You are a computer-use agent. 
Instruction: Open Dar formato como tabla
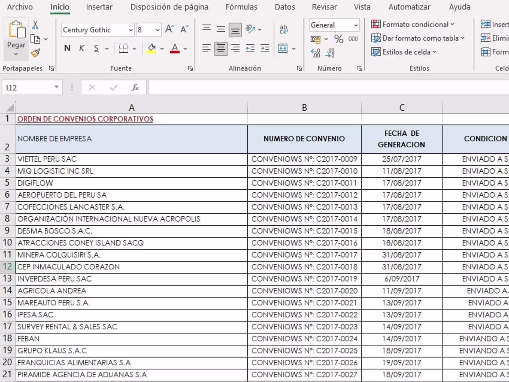(418, 38)
